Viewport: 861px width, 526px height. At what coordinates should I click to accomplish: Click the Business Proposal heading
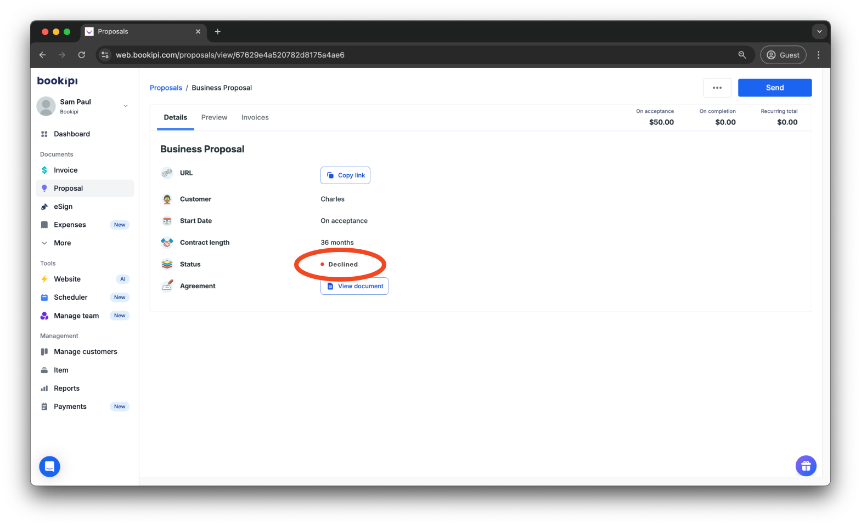click(202, 149)
